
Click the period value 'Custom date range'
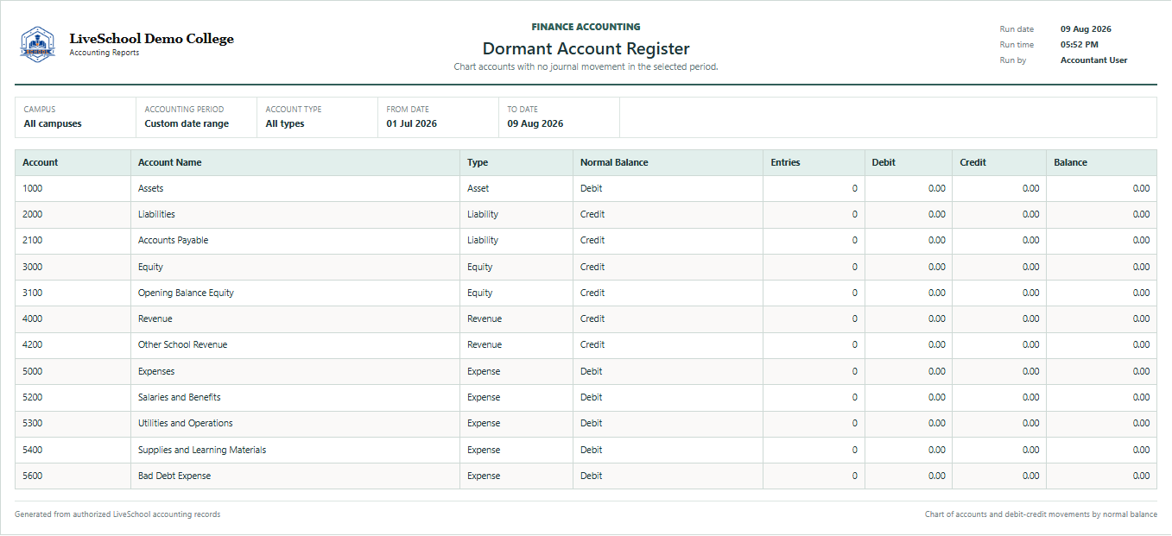click(x=187, y=123)
